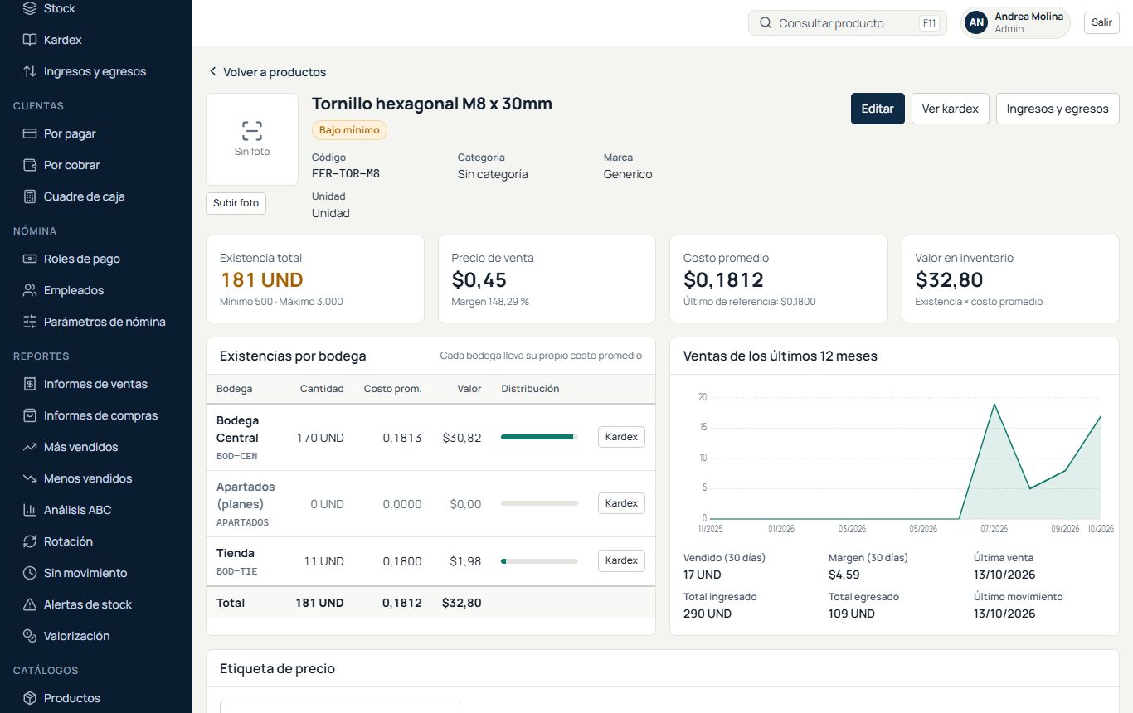Click the Bajo mínimo status badge
Image resolution: width=1133 pixels, height=713 pixels.
349,130
